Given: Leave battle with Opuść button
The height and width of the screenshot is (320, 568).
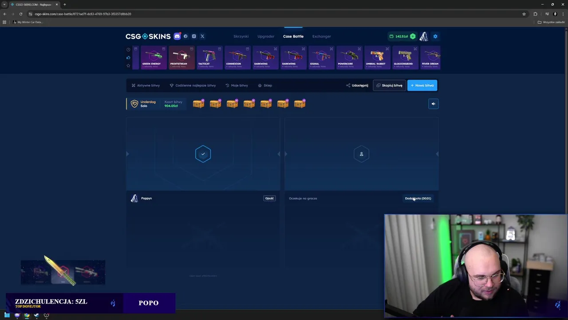Looking at the screenshot, I should click(269, 198).
